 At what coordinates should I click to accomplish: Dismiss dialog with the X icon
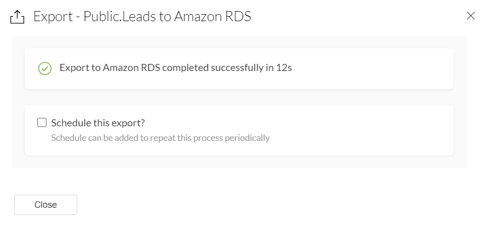click(x=470, y=16)
